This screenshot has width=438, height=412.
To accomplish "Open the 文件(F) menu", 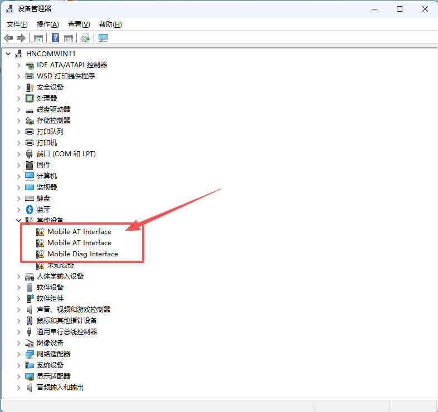I will [x=17, y=24].
